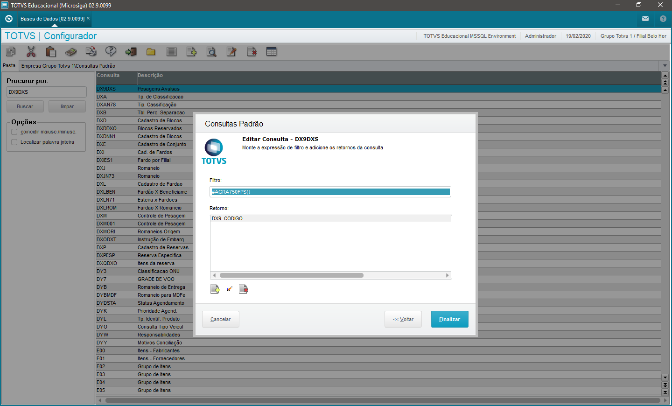Click the '<< Voltar' button

pos(403,319)
